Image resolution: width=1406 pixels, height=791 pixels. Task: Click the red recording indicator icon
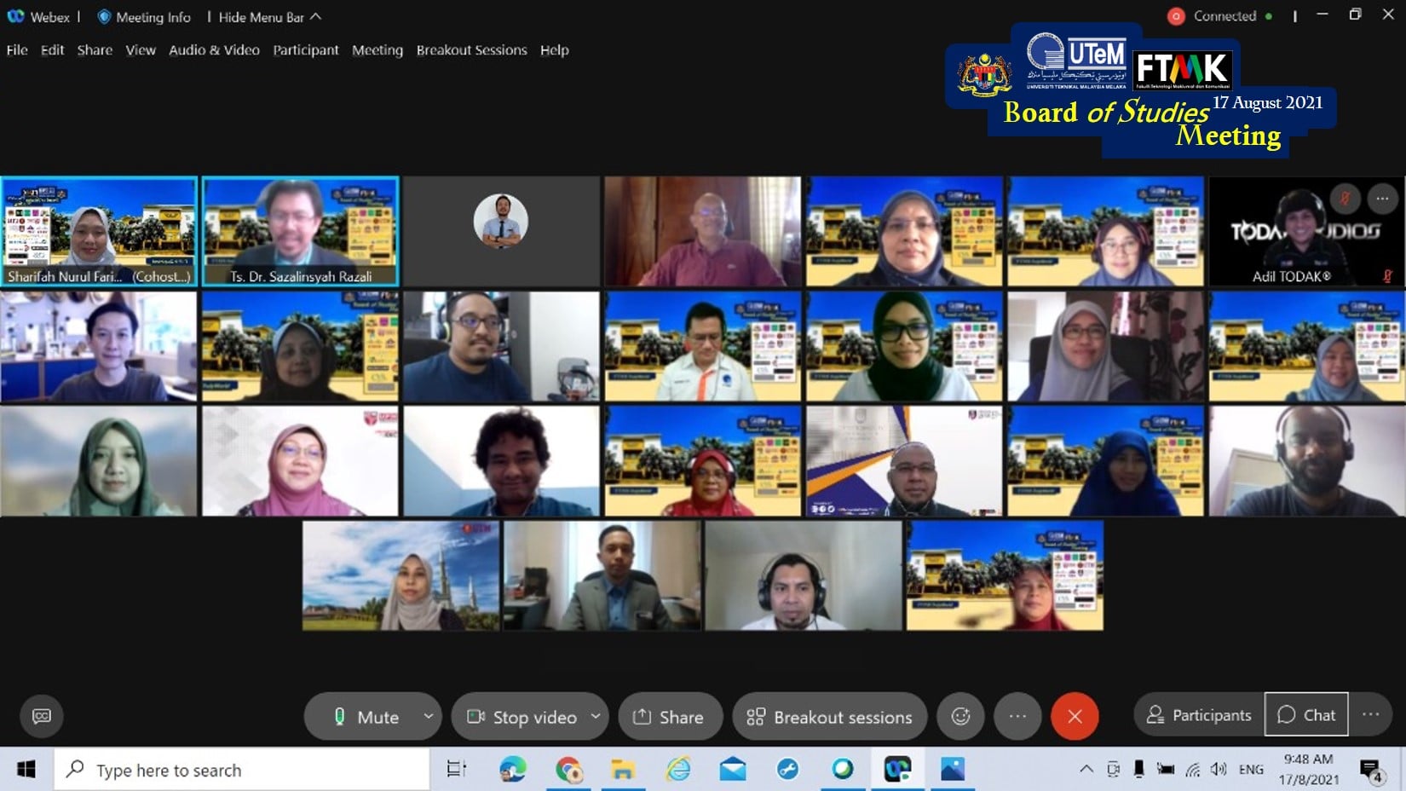pos(1176,16)
